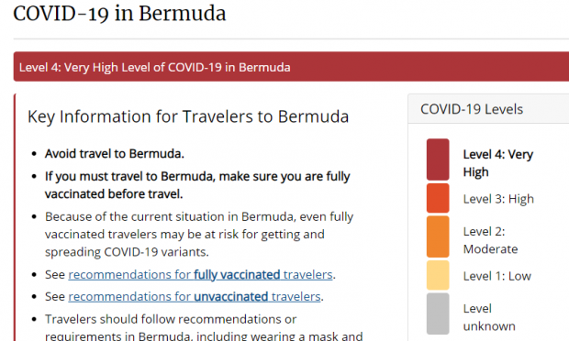Screen dimensions: 569x341
Task: Click the Travelers should follow recommendations bullet
Action: tap(204, 328)
